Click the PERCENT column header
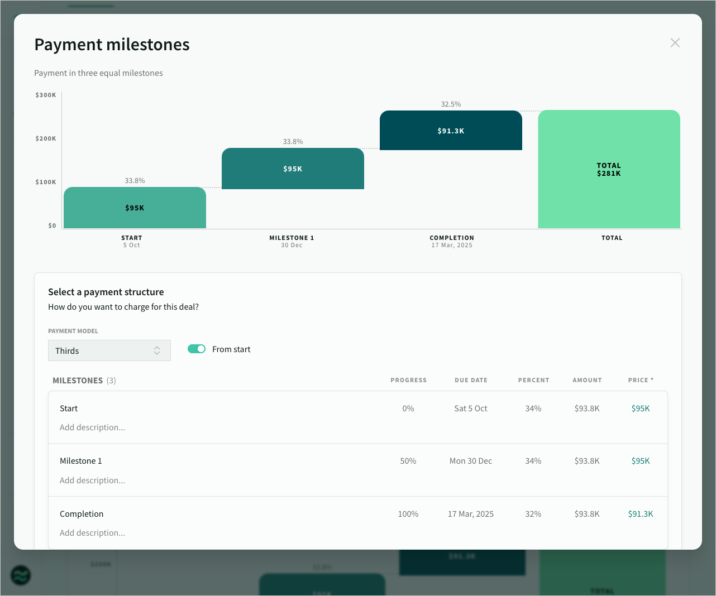The image size is (716, 596). [x=533, y=380]
